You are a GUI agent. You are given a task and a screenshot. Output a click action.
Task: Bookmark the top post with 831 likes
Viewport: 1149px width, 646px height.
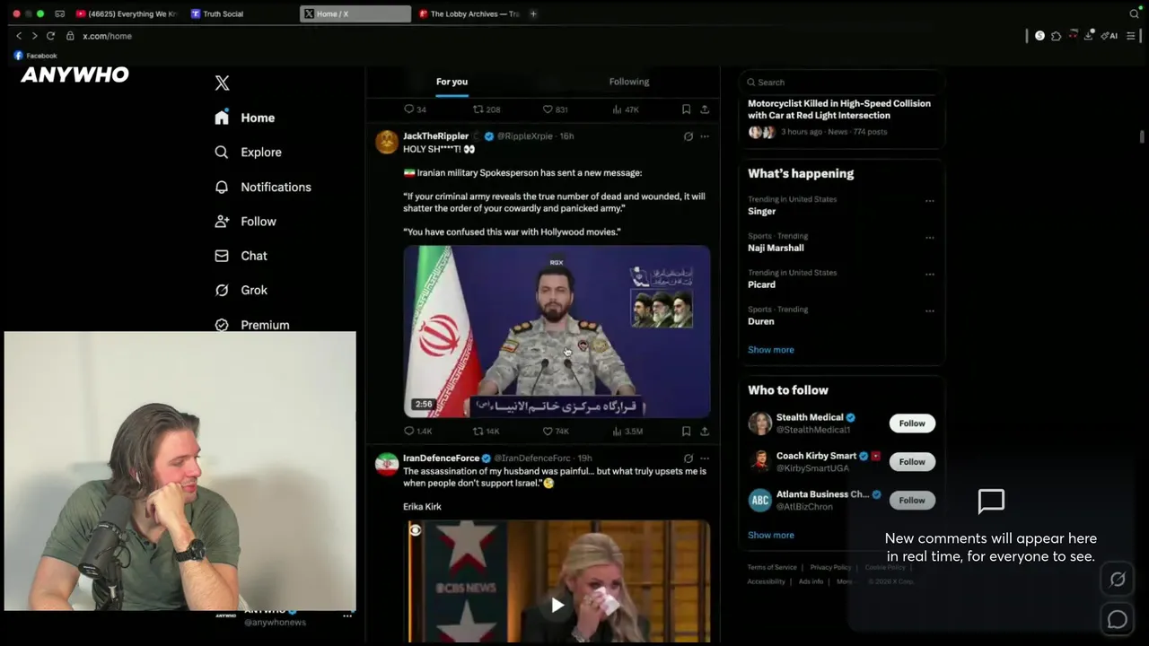coord(686,109)
